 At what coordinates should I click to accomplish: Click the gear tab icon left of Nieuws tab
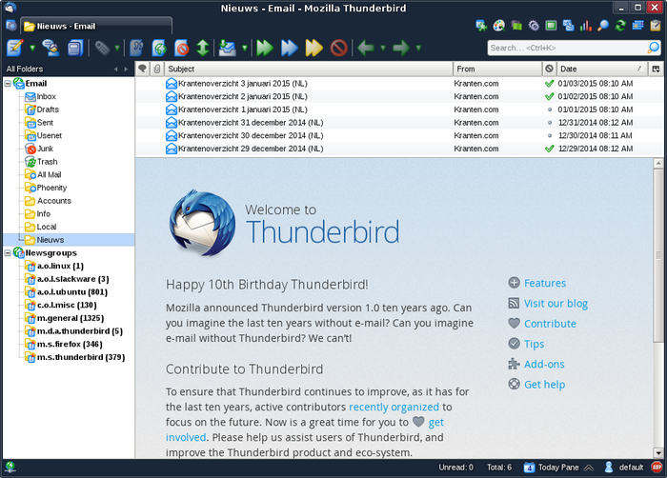coord(11,26)
